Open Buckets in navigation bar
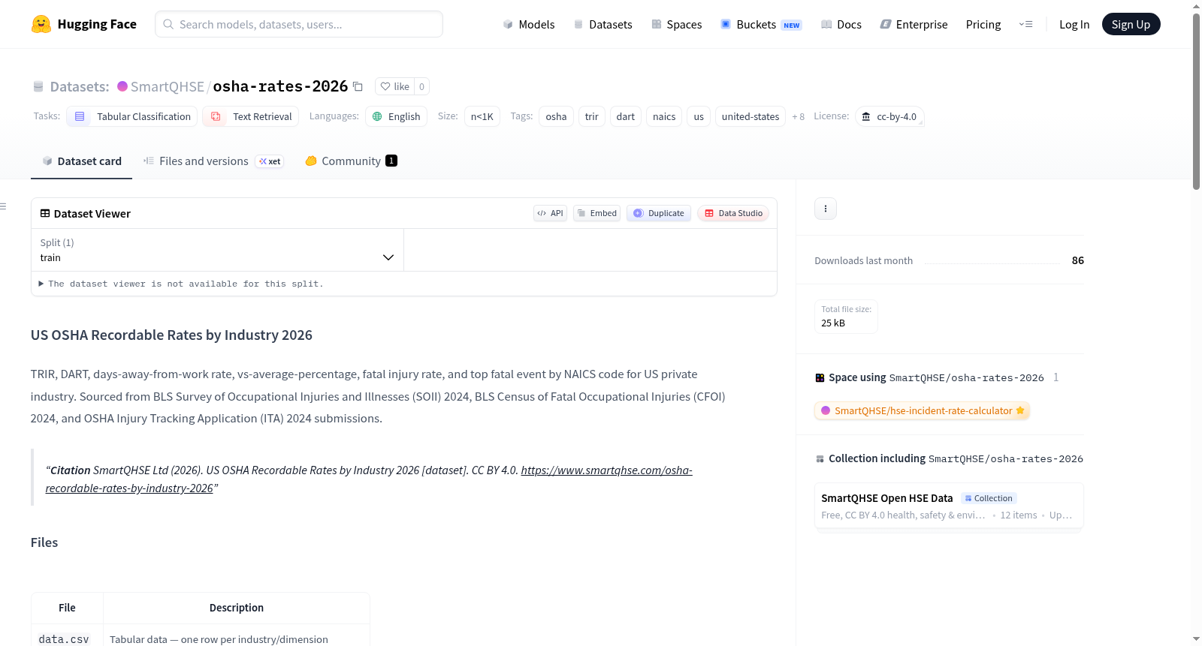 tap(761, 25)
